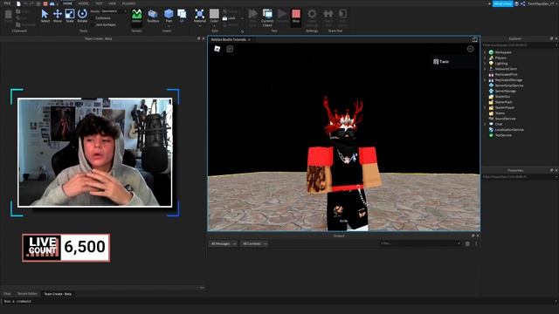
Task: Click the Stop test button
Action: 296,17
